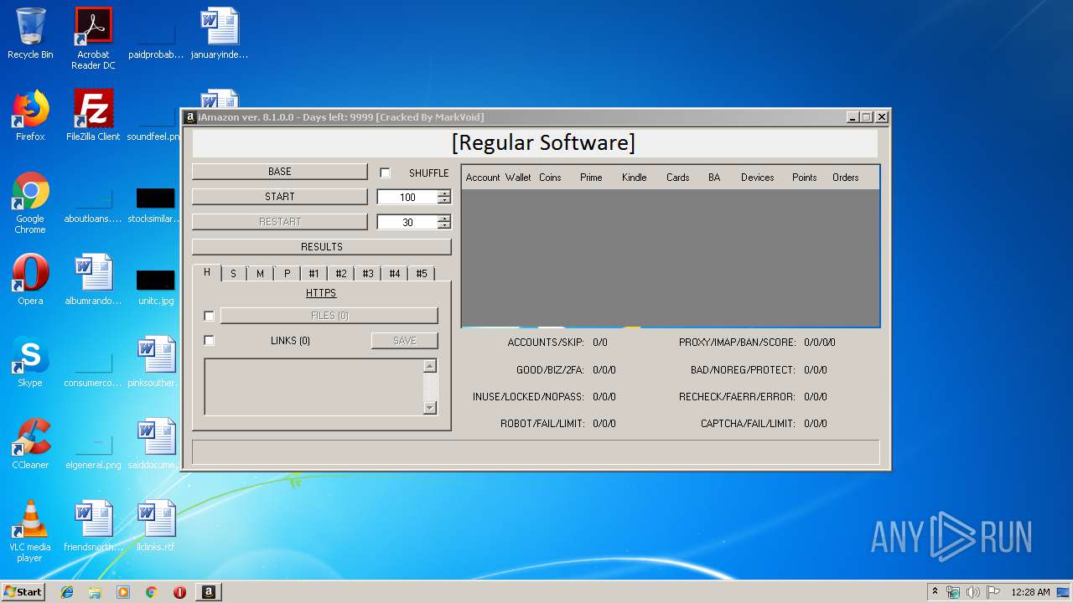This screenshot has height=603, width=1073.
Task: Launch Google Chrome desktop shortcut
Action: point(30,203)
